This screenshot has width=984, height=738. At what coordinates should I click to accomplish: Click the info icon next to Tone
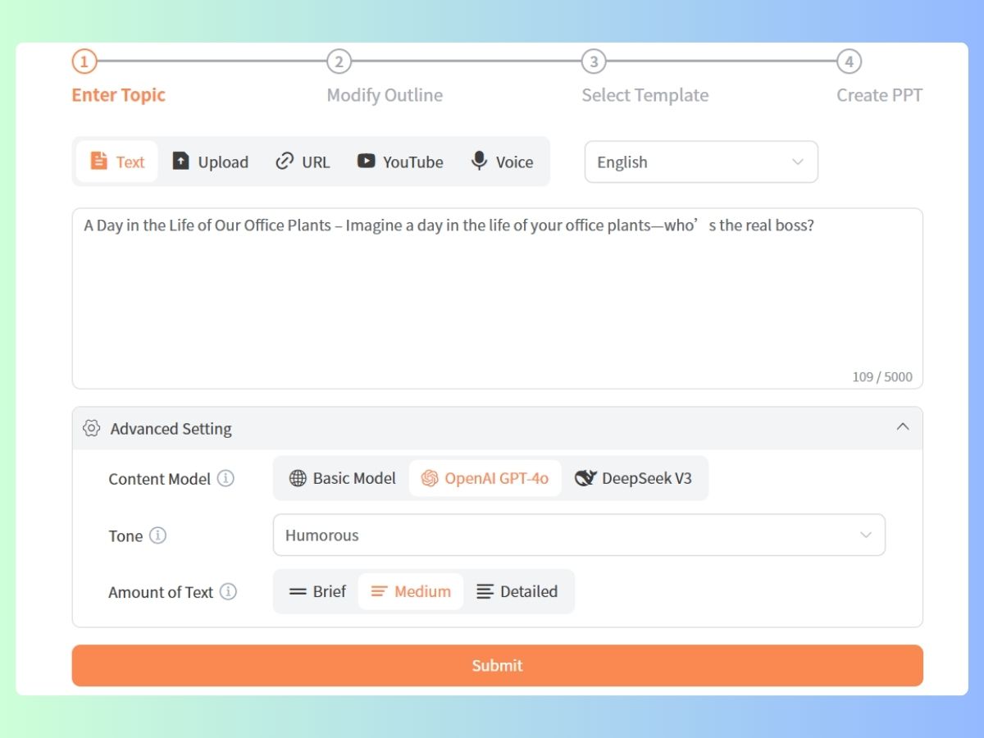pyautogui.click(x=157, y=535)
